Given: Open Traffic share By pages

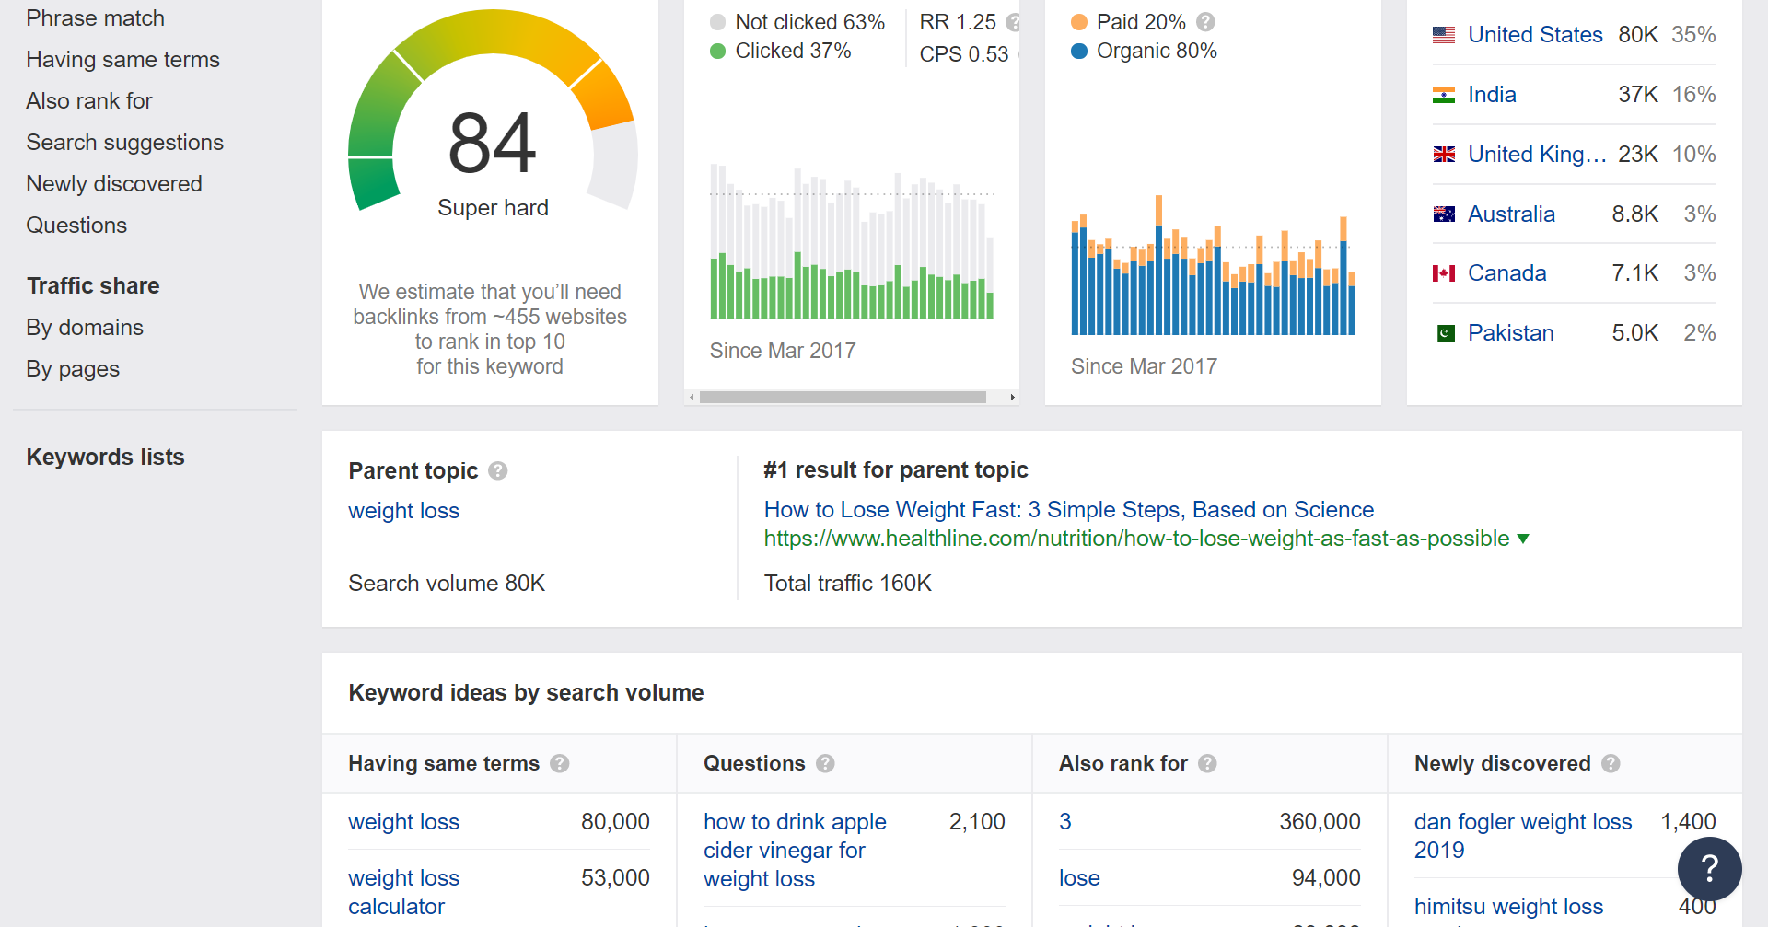Looking at the screenshot, I should point(73,369).
